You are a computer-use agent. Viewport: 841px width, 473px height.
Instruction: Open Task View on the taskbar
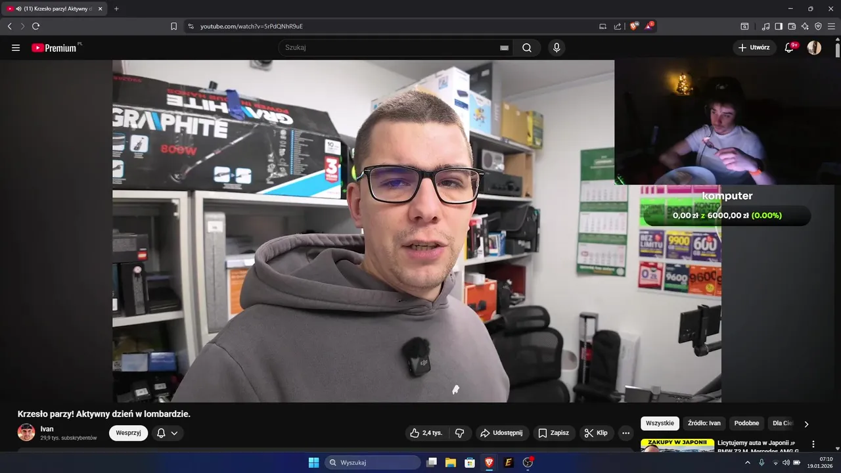pos(431,462)
